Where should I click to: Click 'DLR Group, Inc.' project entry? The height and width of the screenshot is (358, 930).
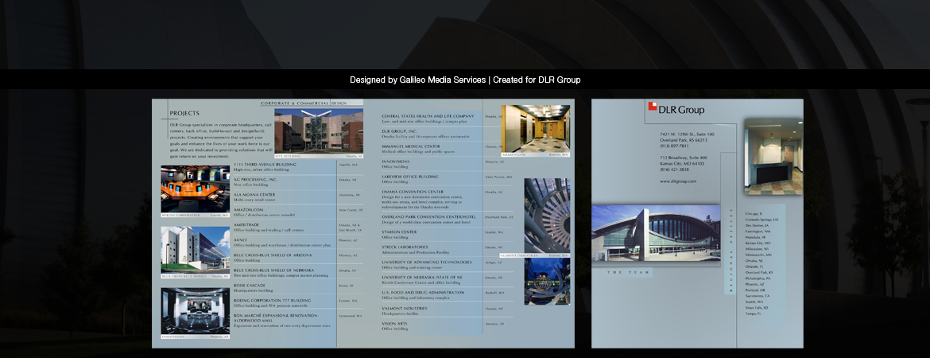tap(426, 134)
